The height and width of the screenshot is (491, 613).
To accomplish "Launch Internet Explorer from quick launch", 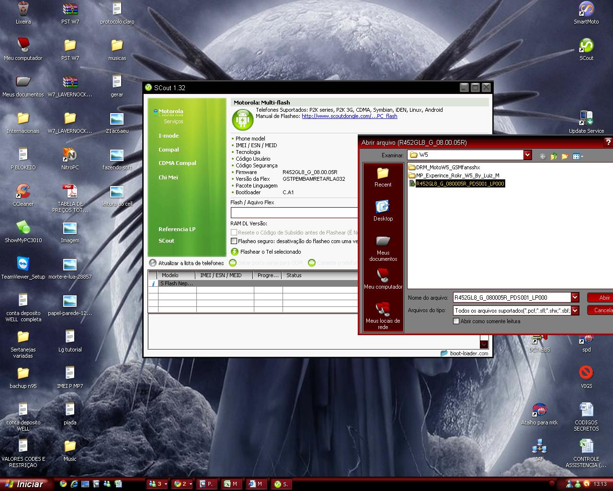I will tap(74, 484).
